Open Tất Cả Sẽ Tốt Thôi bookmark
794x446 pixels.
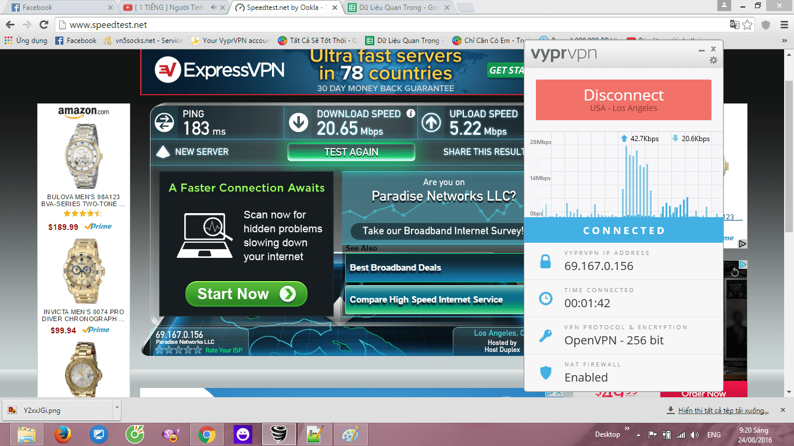pyautogui.click(x=317, y=41)
